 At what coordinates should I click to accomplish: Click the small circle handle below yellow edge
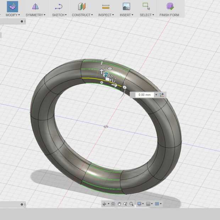coord(102,82)
